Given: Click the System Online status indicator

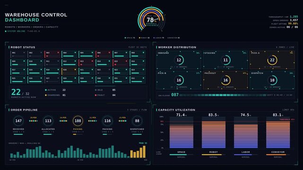Looking at the screenshot, I should pyautogui.click(x=15, y=31).
